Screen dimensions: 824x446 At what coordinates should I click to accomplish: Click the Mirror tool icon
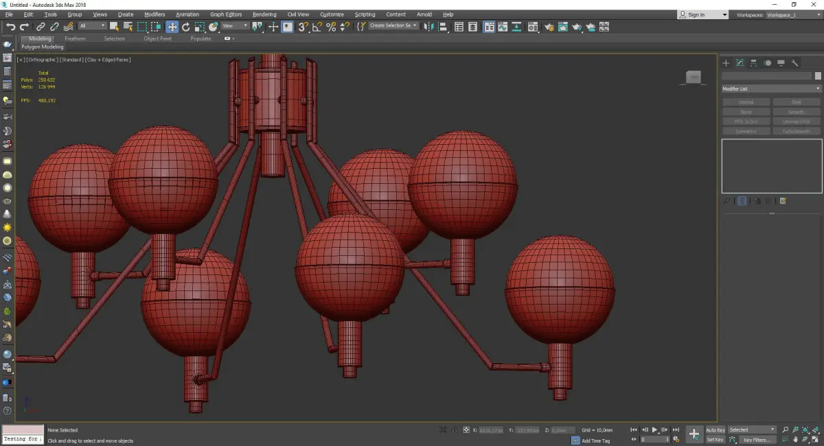(x=428, y=27)
